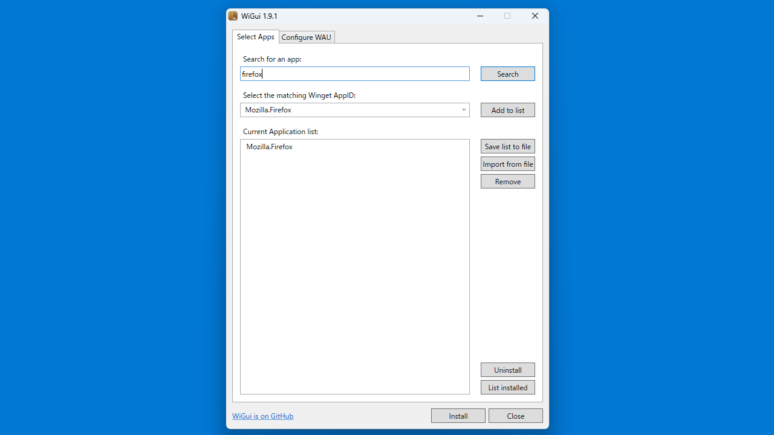Show apps with List installed button
This screenshot has height=435, width=774.
point(508,387)
